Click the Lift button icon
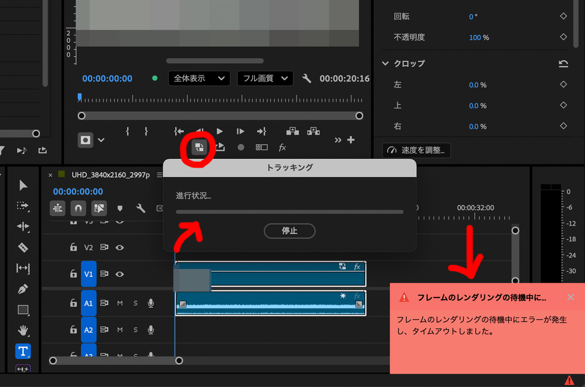 point(292,131)
